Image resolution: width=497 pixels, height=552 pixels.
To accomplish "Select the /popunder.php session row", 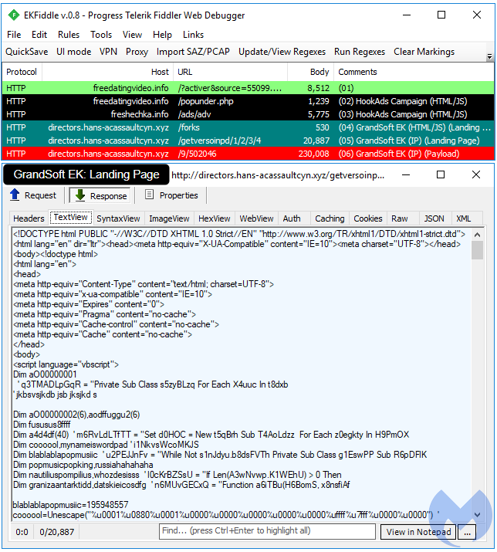I will [248, 101].
